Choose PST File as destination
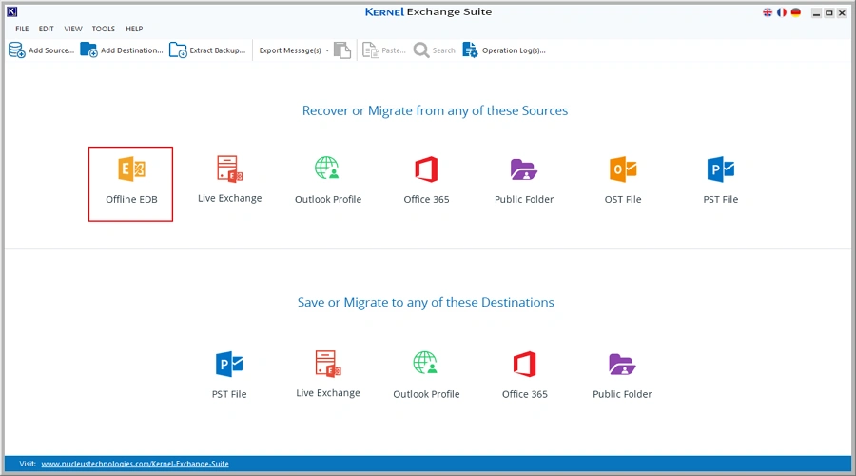The height and width of the screenshot is (476, 856). pyautogui.click(x=229, y=375)
